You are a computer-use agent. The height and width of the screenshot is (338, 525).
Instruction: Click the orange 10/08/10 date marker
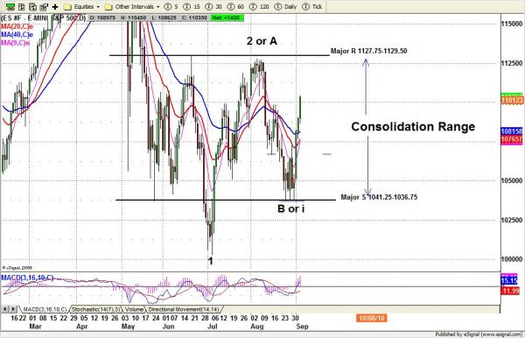pos(372,318)
